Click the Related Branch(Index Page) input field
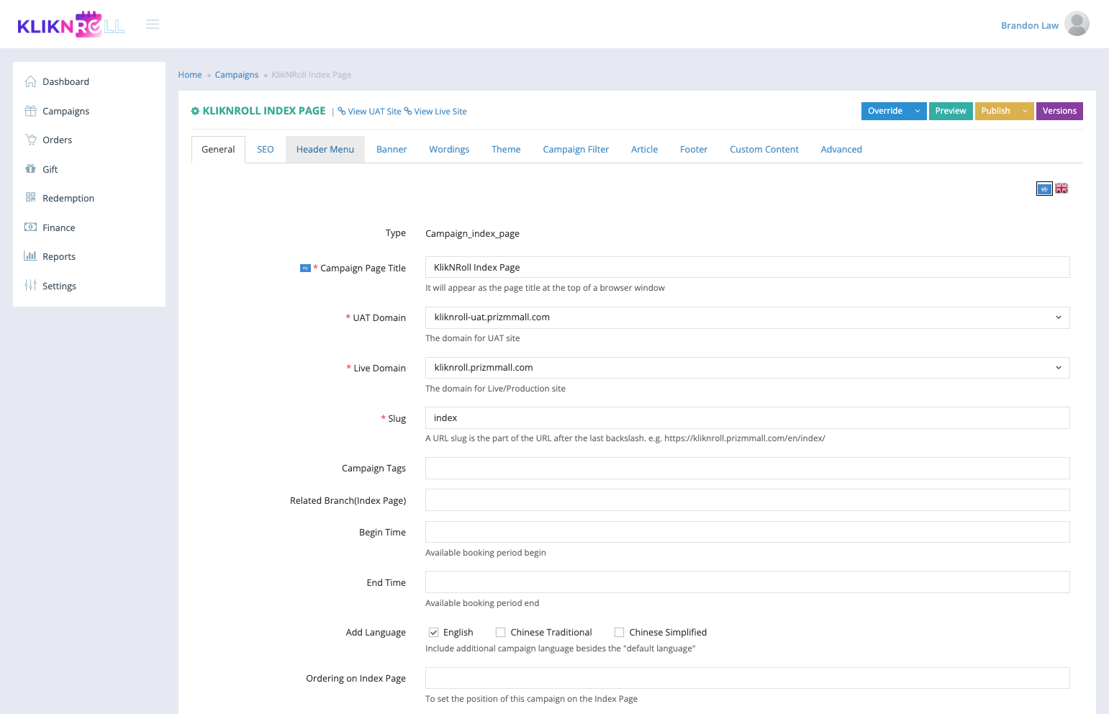This screenshot has height=714, width=1109. pyautogui.click(x=747, y=500)
